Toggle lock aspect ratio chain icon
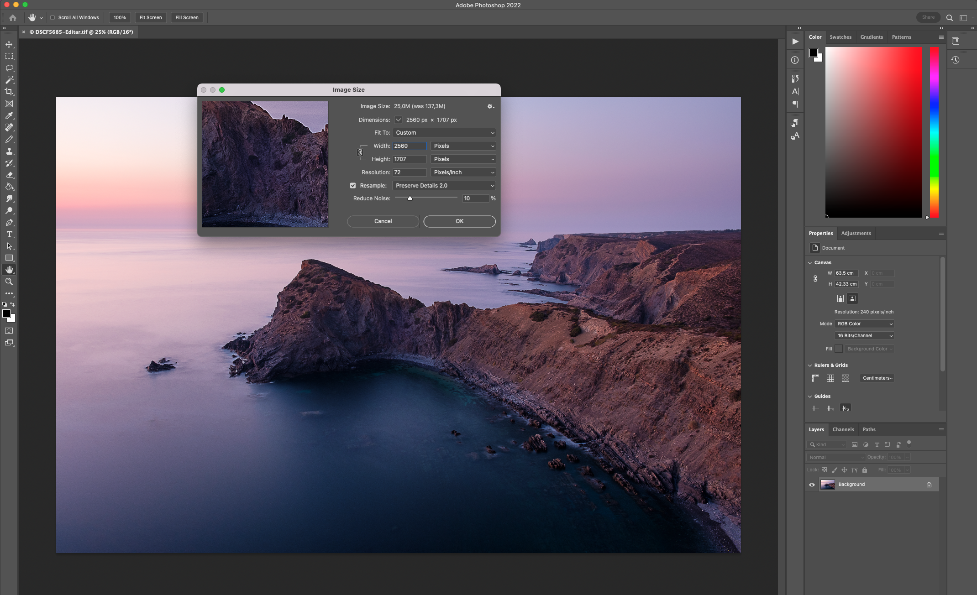Image resolution: width=977 pixels, height=595 pixels. 360,153
